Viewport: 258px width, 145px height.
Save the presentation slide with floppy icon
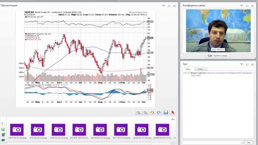(x=166, y=112)
